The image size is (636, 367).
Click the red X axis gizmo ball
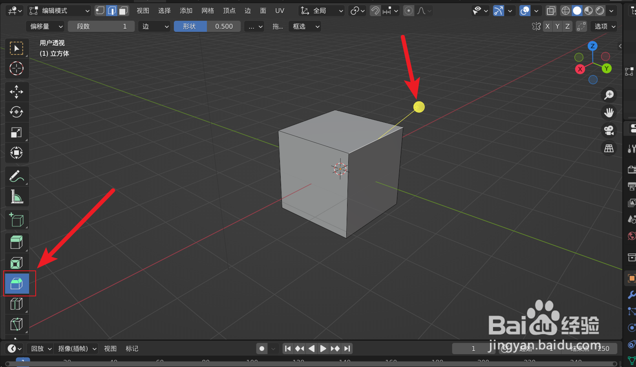580,69
